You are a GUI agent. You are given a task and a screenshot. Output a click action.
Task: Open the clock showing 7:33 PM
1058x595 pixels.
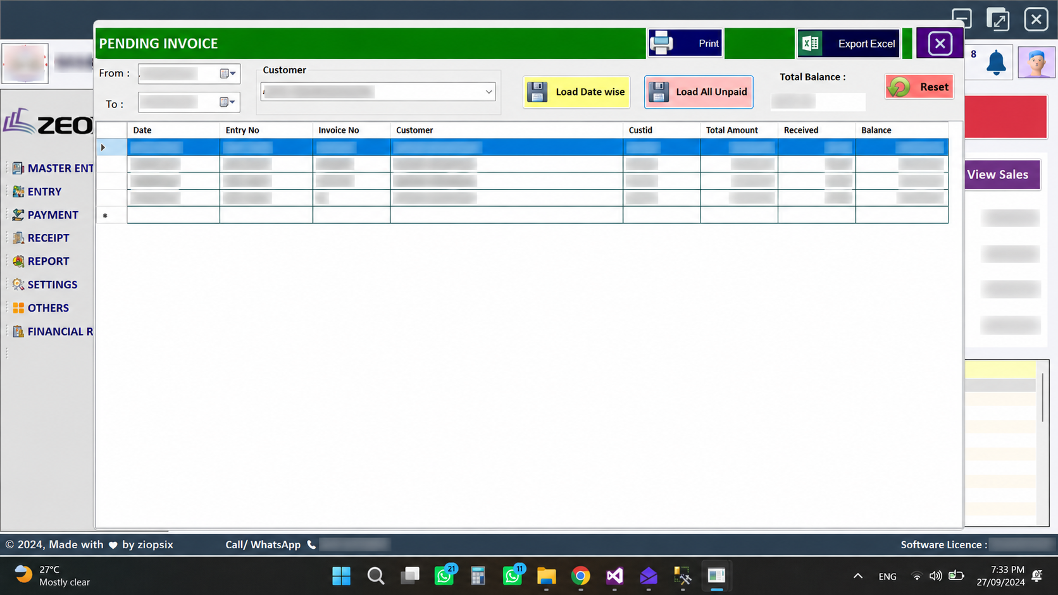(1000, 575)
